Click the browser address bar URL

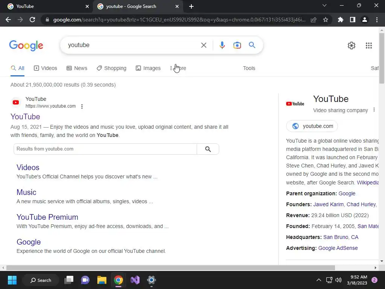179,20
